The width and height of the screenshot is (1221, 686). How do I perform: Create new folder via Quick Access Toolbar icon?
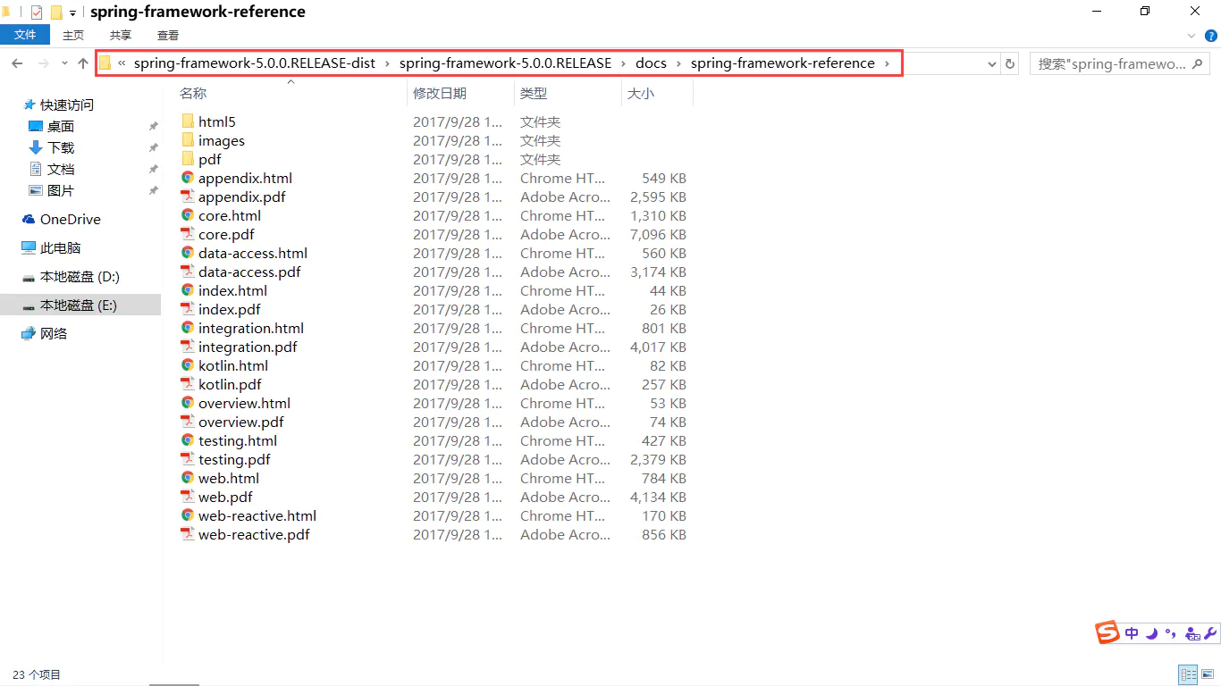[57, 12]
